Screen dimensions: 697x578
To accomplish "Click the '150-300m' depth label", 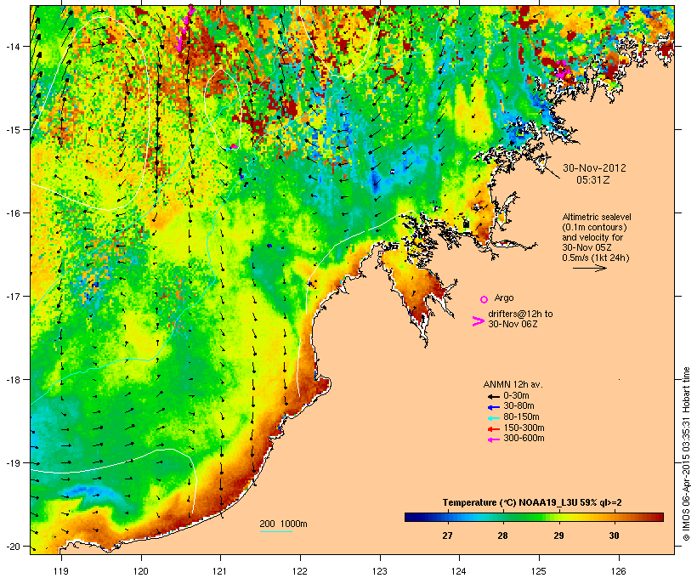I will click(524, 428).
